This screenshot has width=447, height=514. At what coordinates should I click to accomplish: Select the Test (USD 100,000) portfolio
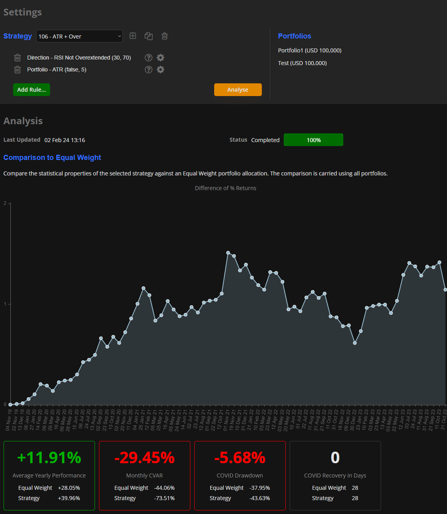click(302, 63)
